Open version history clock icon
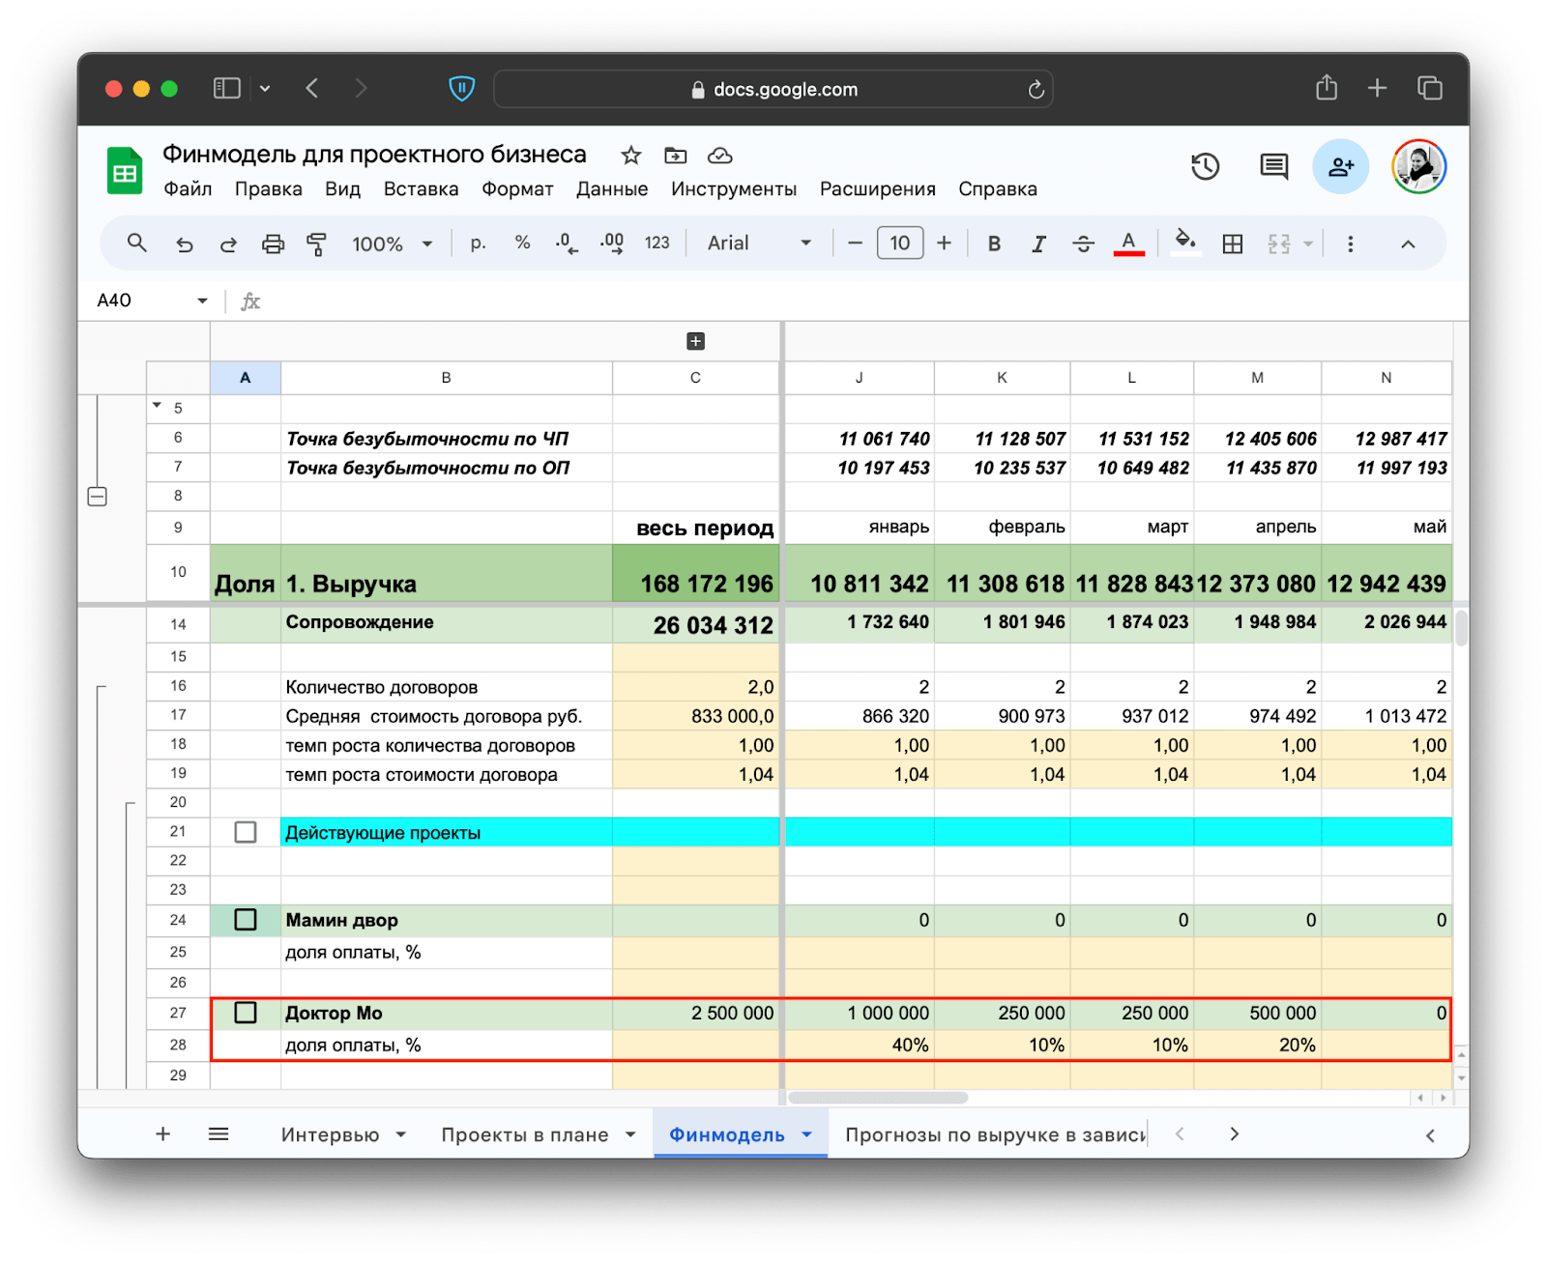Image resolution: width=1547 pixels, height=1261 pixels. click(1205, 167)
